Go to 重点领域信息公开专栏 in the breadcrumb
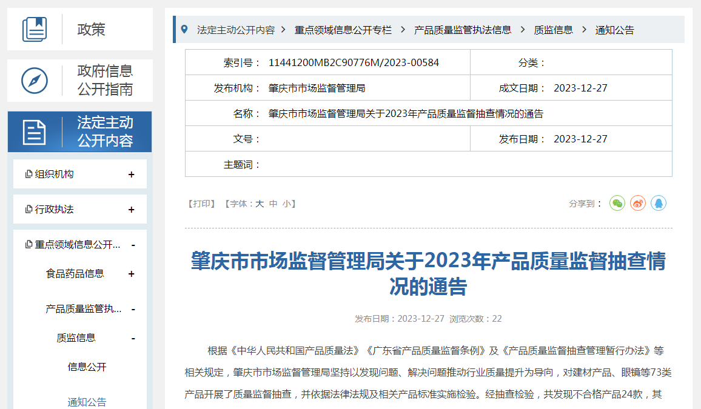This screenshot has width=701, height=409. click(343, 30)
